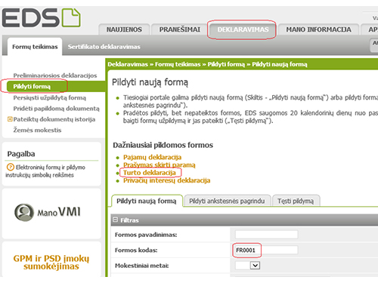Viewport: 378px width, 283px height.
Task: Expand Pateiktų dokumentų istorija tree node
Action: pos(10,119)
